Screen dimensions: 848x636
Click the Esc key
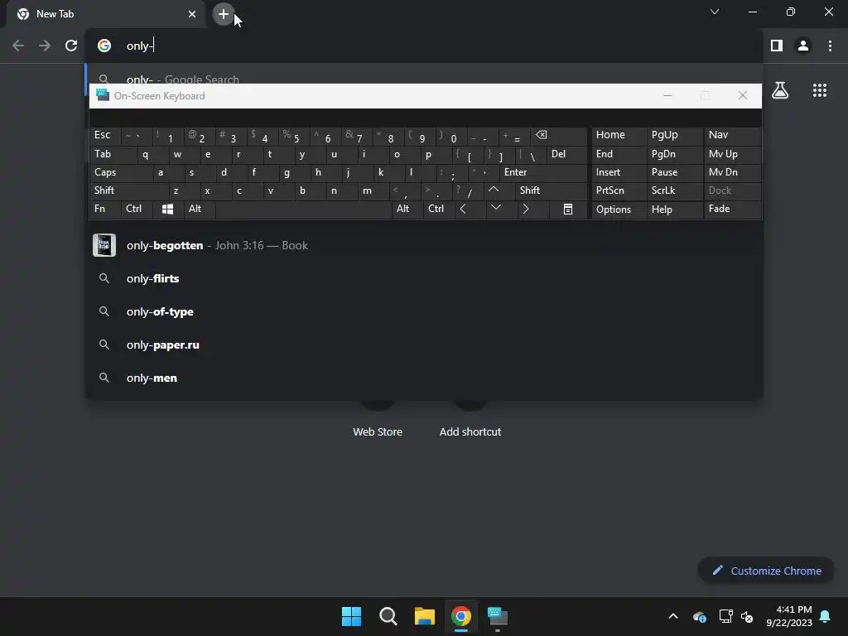(x=105, y=135)
